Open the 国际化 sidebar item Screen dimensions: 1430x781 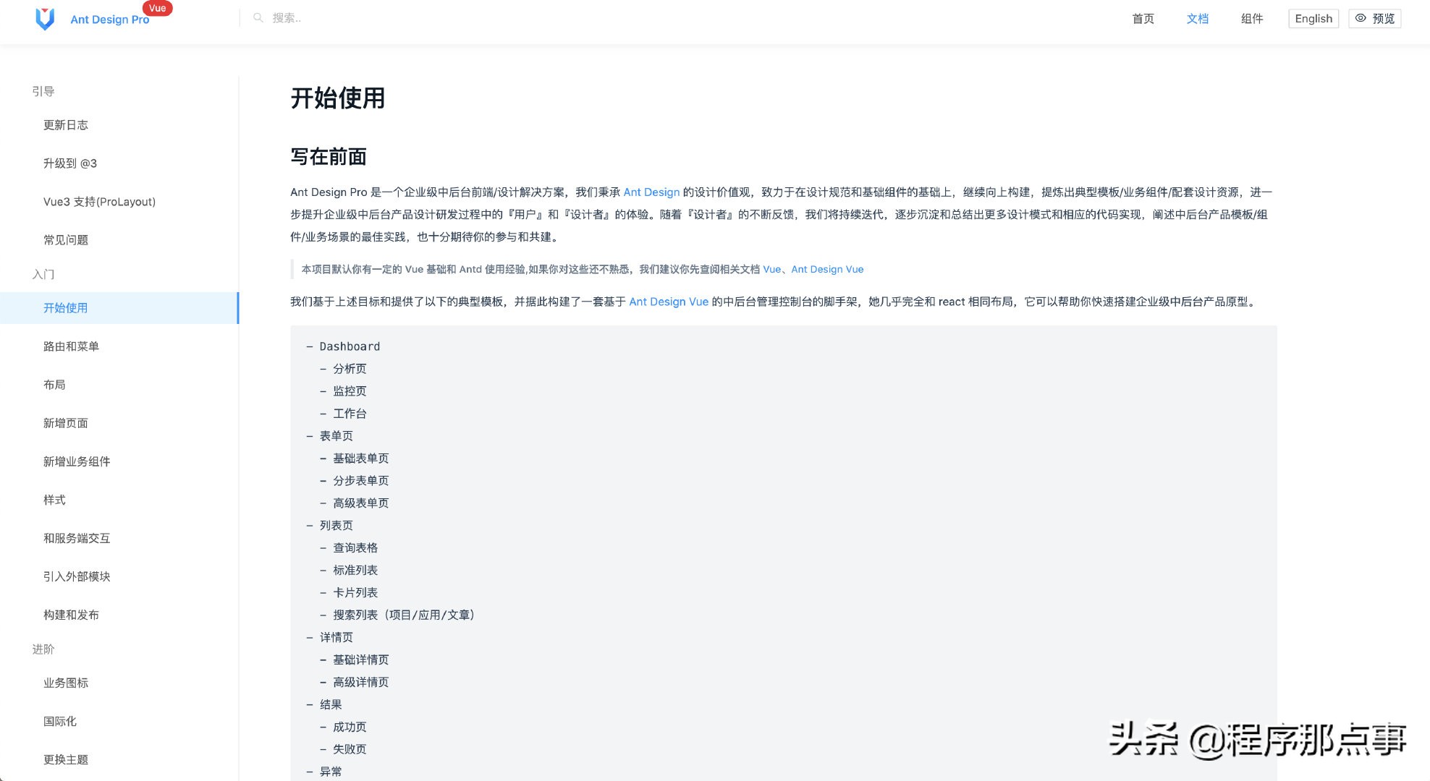[x=60, y=721]
